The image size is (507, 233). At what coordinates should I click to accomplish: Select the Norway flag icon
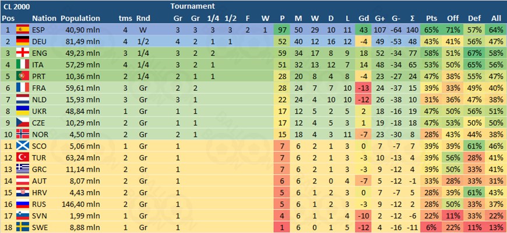(23, 135)
